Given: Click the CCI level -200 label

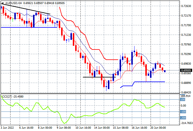Looking at the screenshot, I should tap(183, 118).
